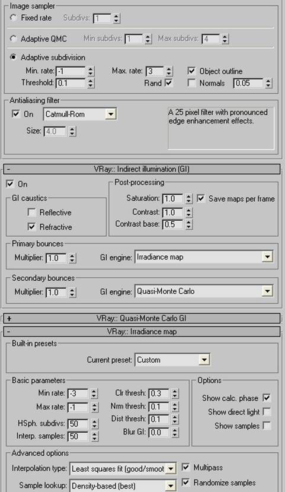Open the Catmull-Rom antialiasing filter dropdown

[80, 114]
